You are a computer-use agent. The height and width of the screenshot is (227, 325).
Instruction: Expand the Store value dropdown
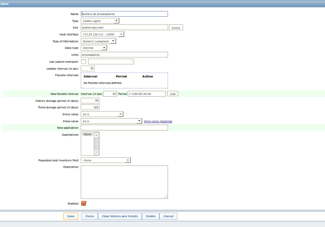point(102,114)
